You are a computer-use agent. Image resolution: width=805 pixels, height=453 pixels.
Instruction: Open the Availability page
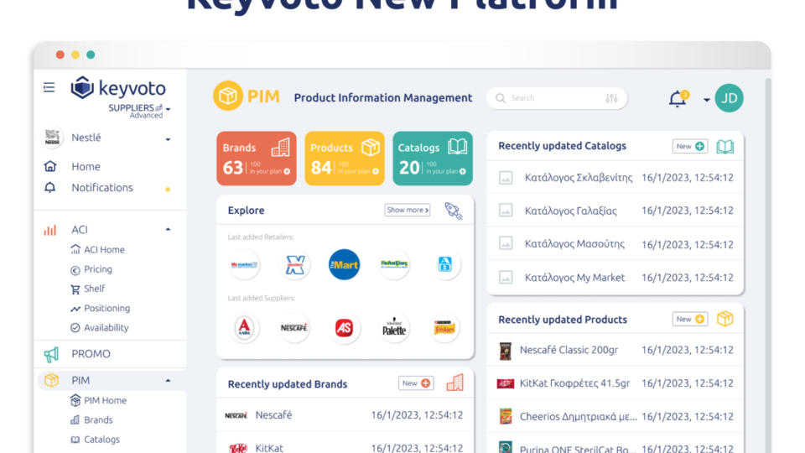[x=100, y=328]
